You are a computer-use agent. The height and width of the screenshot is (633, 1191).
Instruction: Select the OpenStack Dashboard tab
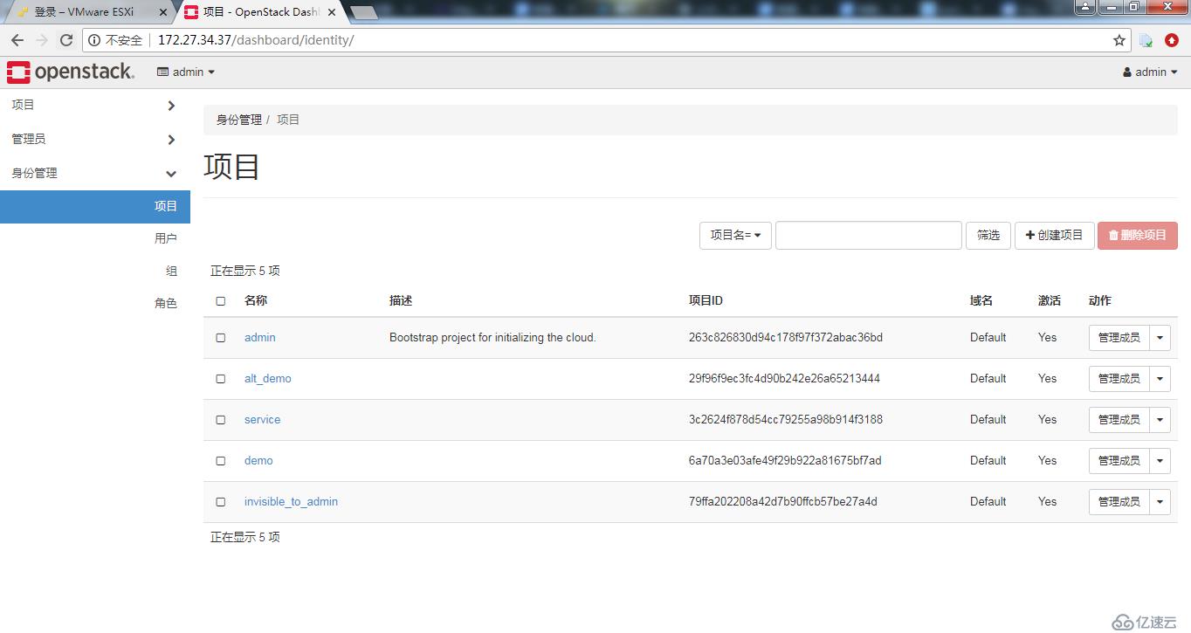click(259, 12)
